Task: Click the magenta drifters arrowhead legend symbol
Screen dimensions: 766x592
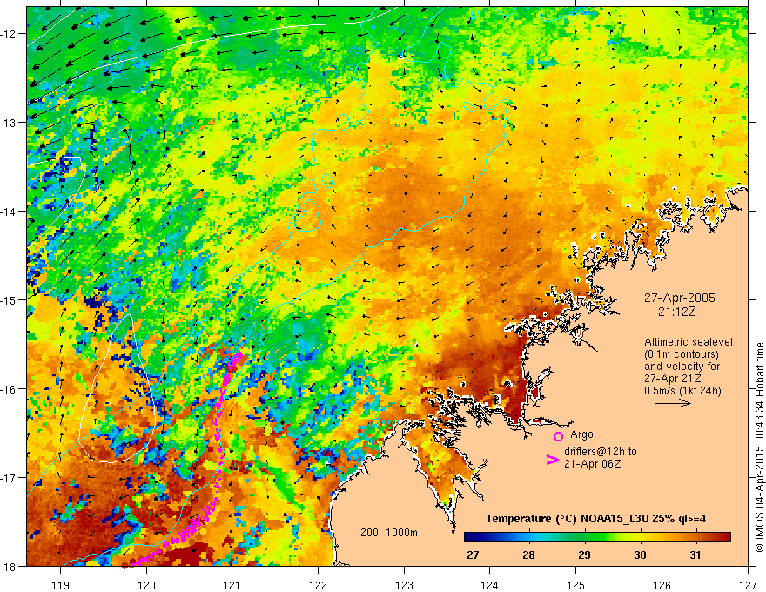Action: click(553, 460)
